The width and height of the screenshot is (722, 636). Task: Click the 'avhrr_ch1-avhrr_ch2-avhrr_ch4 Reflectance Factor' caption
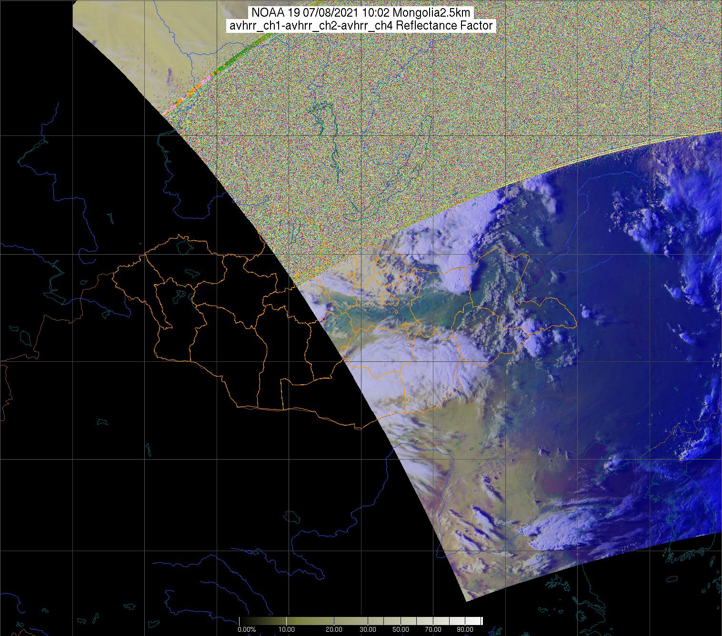pos(361,26)
